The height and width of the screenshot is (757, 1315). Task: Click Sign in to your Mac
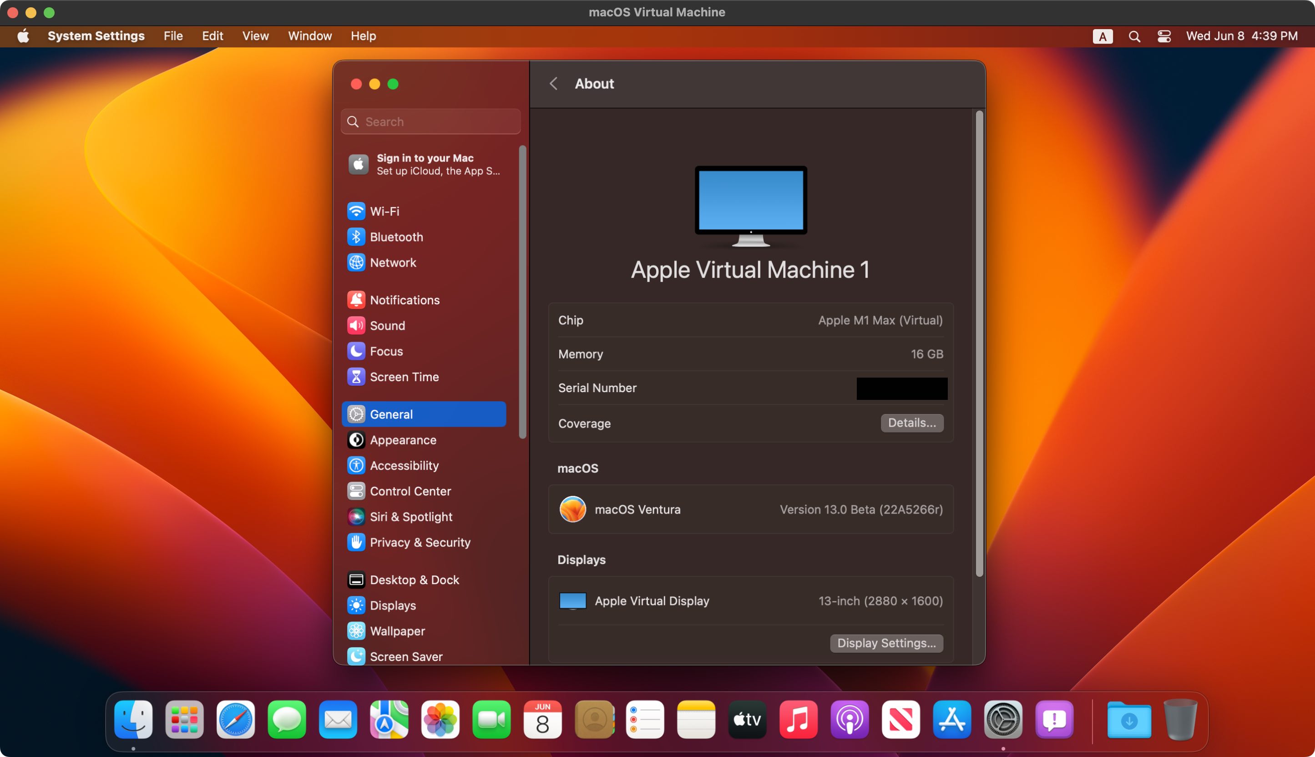pyautogui.click(x=424, y=164)
